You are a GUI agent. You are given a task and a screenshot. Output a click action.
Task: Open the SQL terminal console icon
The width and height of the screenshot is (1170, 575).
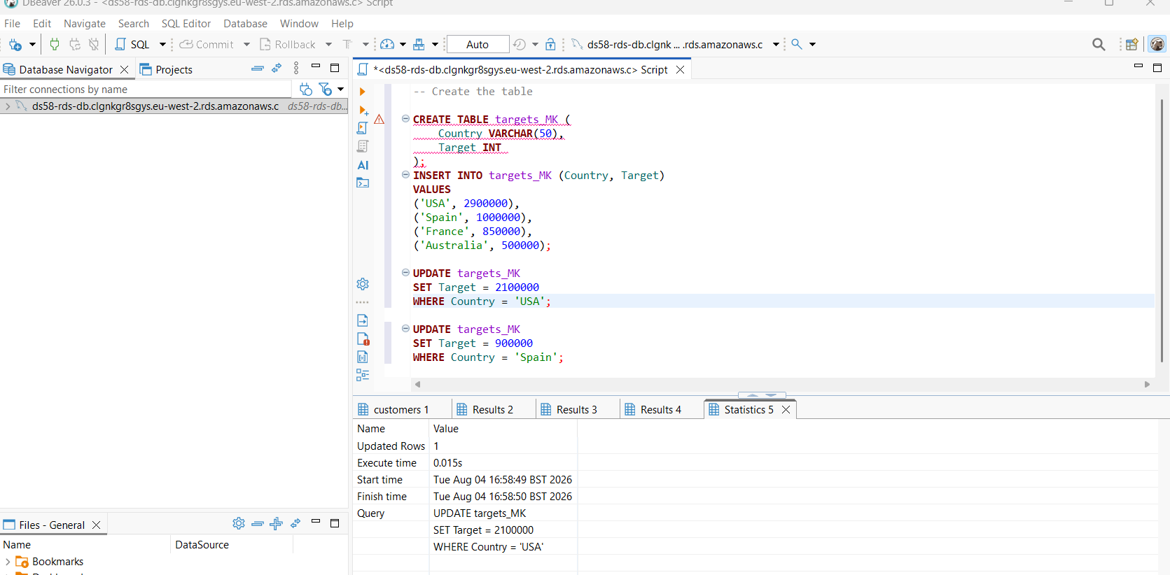click(363, 183)
